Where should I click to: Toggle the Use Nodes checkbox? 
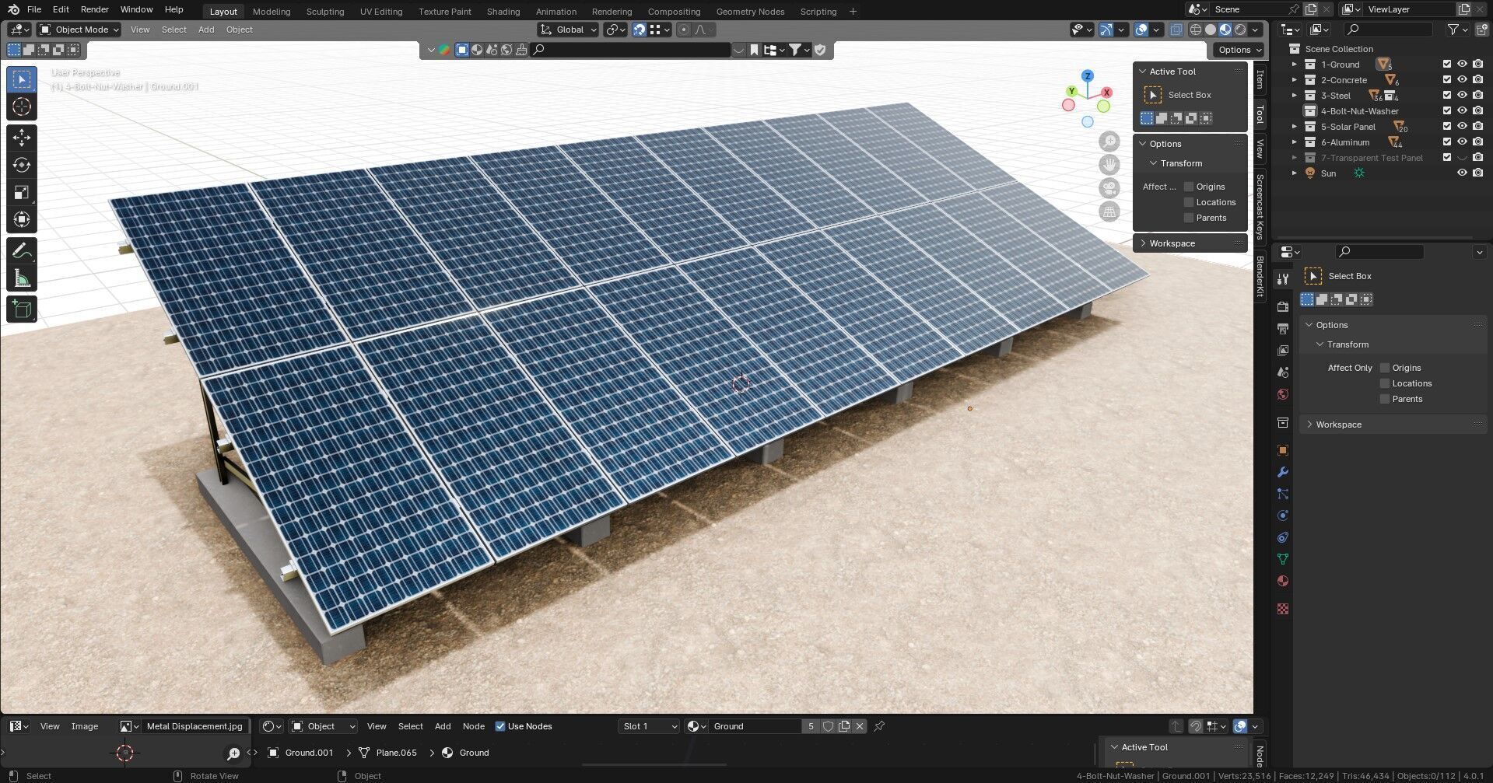click(x=500, y=726)
